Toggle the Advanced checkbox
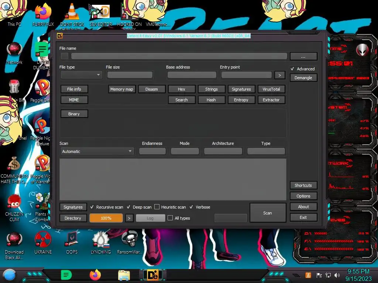Screen dimensions: 378x283 (292, 69)
